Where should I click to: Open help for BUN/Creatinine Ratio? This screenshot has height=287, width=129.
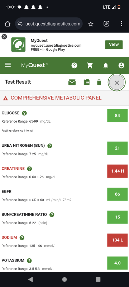click(52, 215)
